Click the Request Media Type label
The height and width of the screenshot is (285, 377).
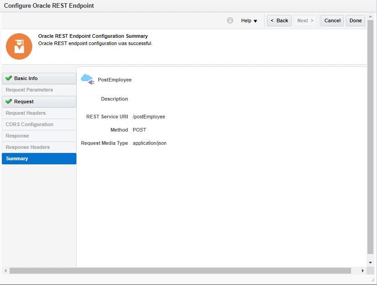pos(104,143)
